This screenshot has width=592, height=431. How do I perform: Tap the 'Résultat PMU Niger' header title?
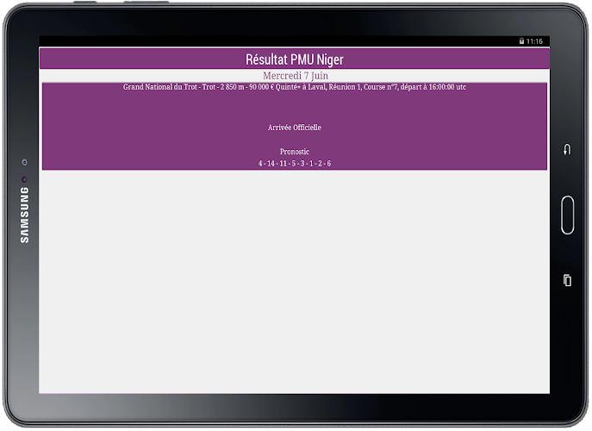(x=295, y=59)
